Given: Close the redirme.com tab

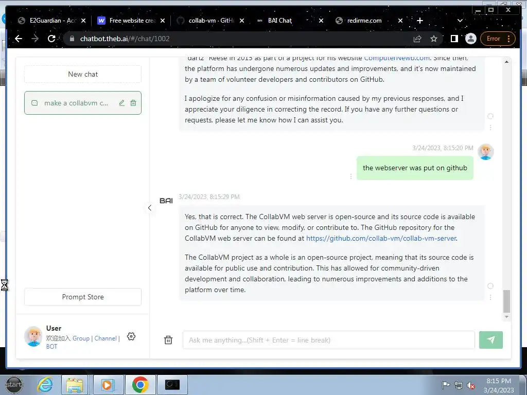Looking at the screenshot, I should [400, 21].
